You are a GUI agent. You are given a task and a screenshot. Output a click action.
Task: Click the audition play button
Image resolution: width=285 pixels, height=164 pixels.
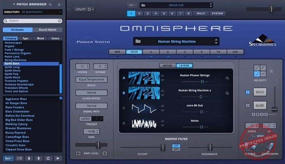(x=58, y=158)
